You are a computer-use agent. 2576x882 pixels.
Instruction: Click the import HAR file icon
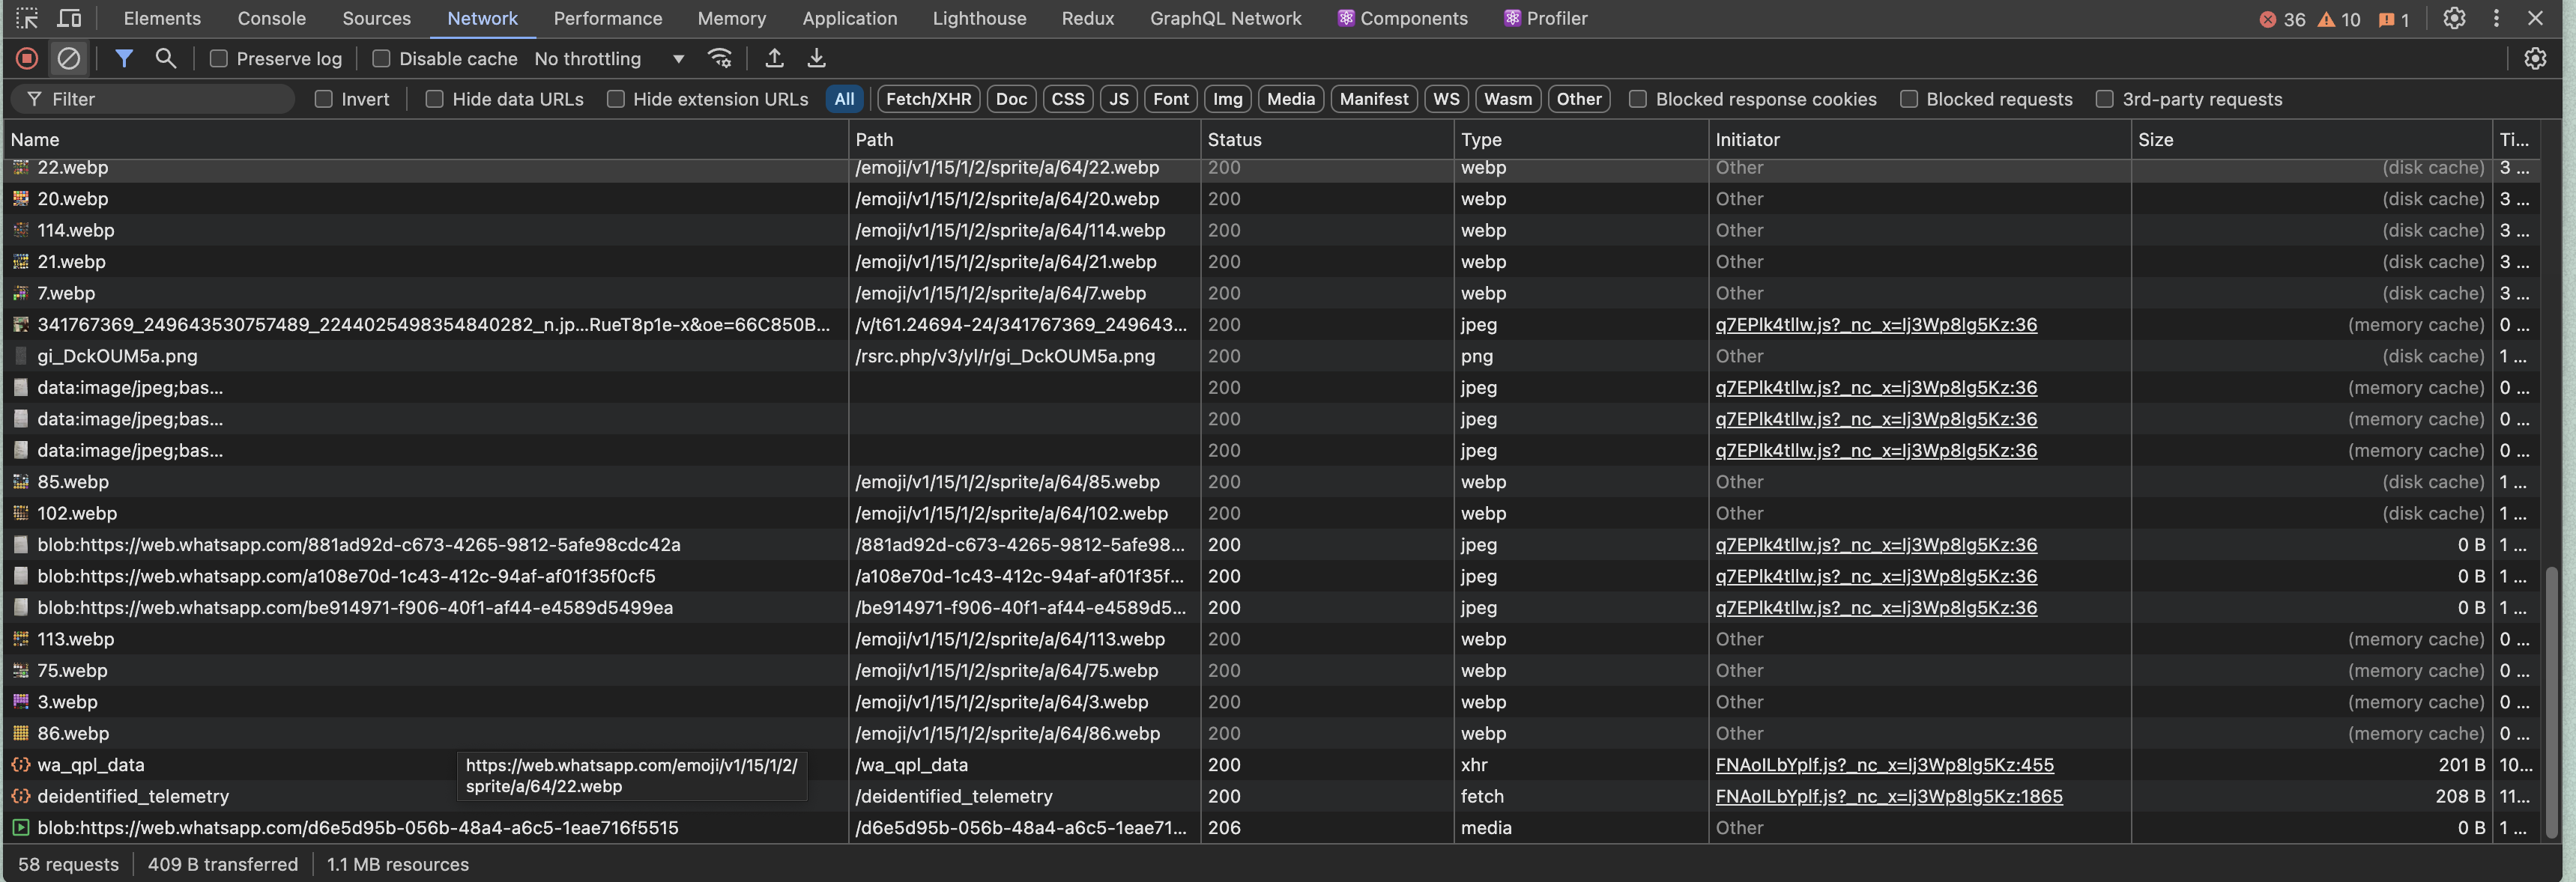pos(773,59)
